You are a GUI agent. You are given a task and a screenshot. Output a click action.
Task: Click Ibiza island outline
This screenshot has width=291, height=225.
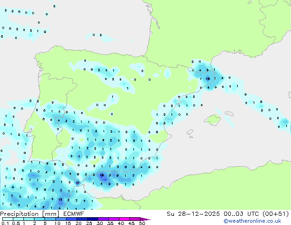point(190,132)
